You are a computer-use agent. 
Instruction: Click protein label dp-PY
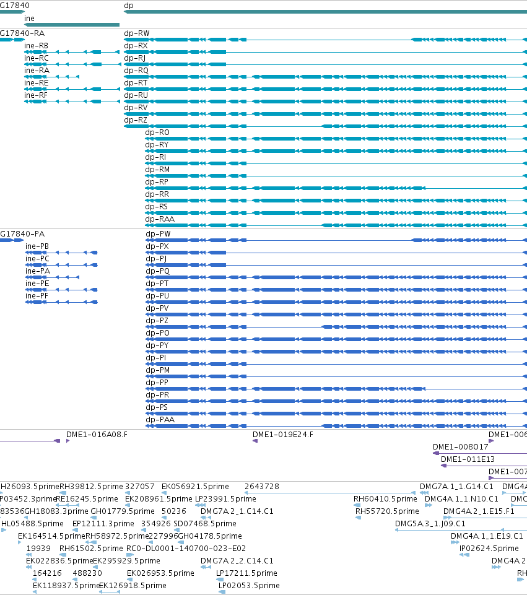[157, 345]
